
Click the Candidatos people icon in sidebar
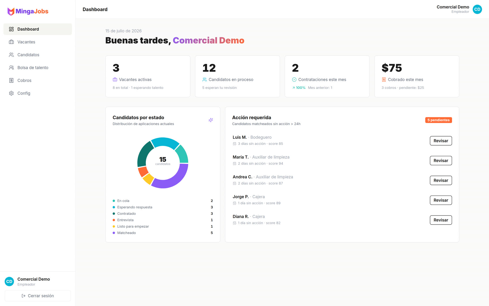pyautogui.click(x=11, y=55)
